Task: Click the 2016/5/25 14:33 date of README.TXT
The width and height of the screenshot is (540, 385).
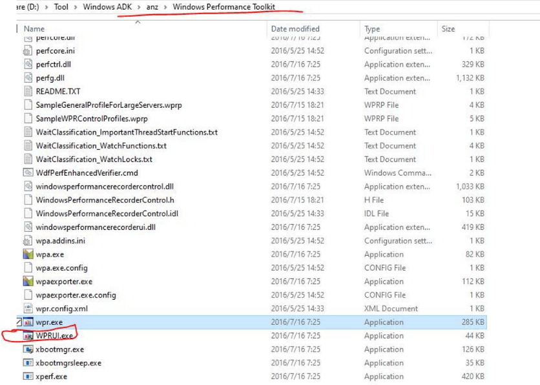Action: coord(298,92)
